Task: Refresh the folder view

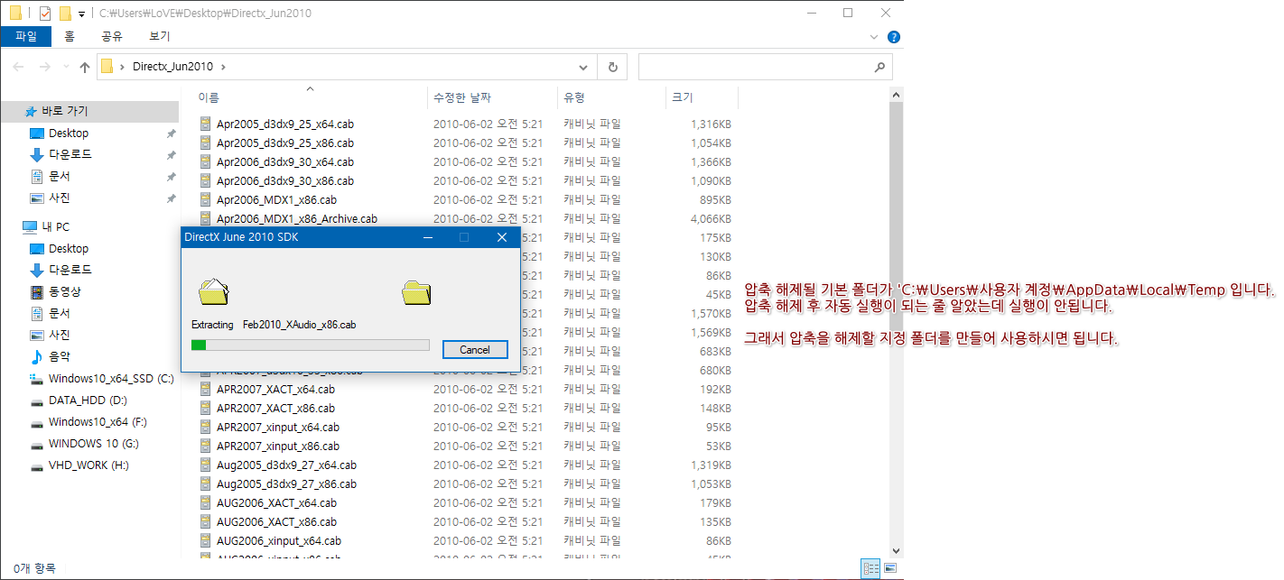Action: point(612,67)
